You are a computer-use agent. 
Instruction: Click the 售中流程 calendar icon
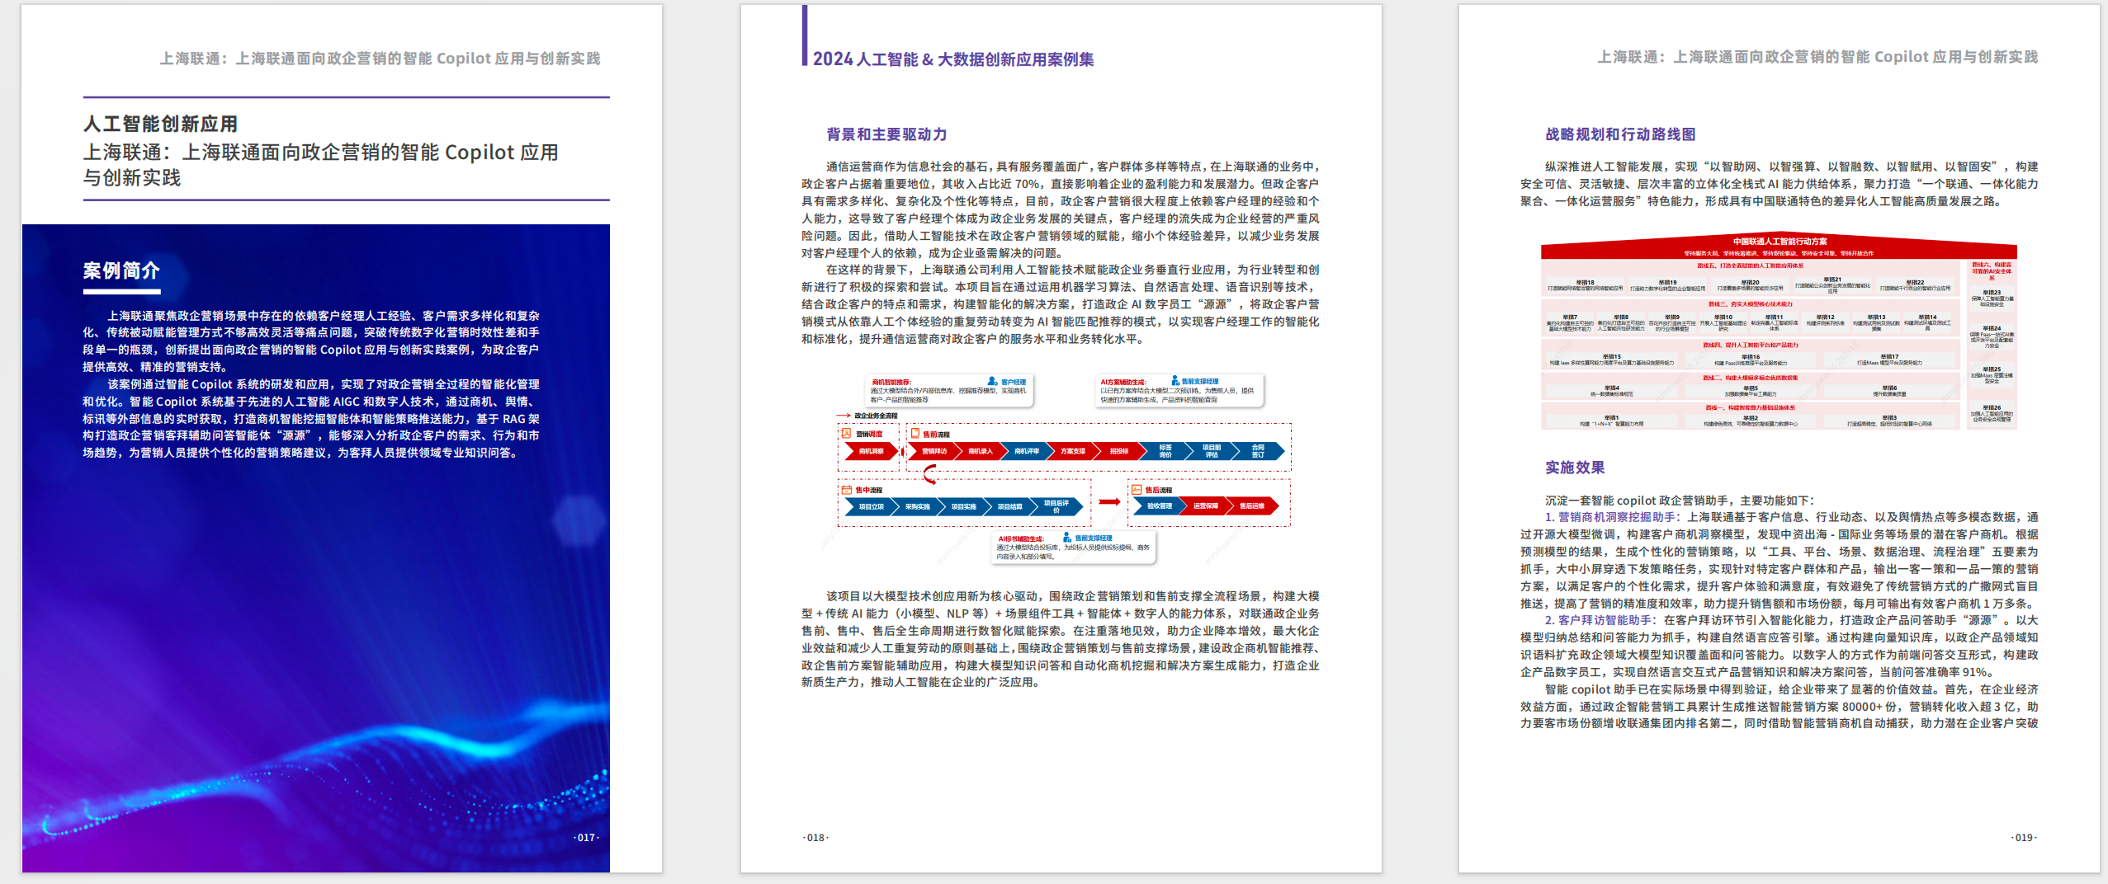[x=847, y=490]
